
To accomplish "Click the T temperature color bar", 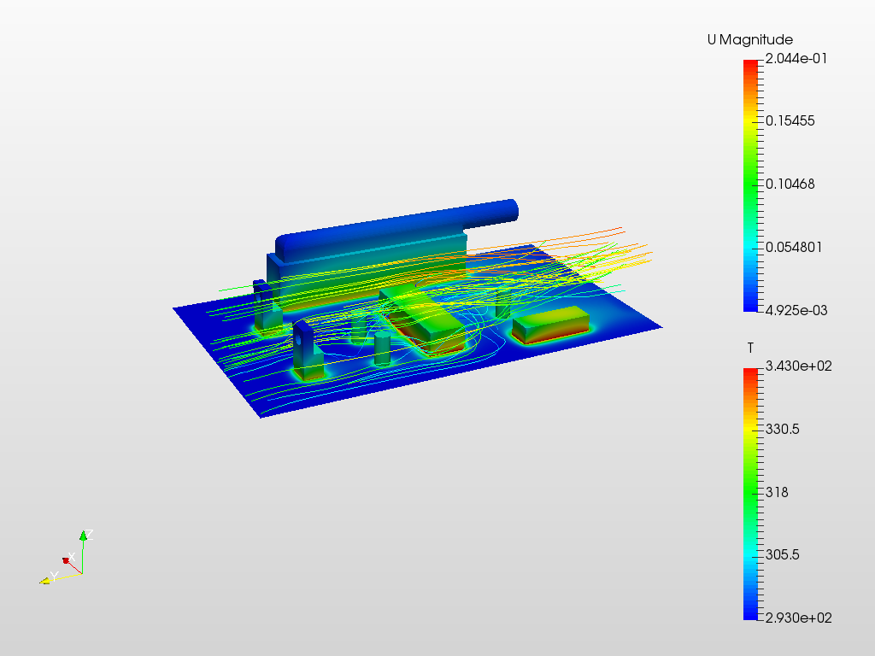I will click(751, 494).
